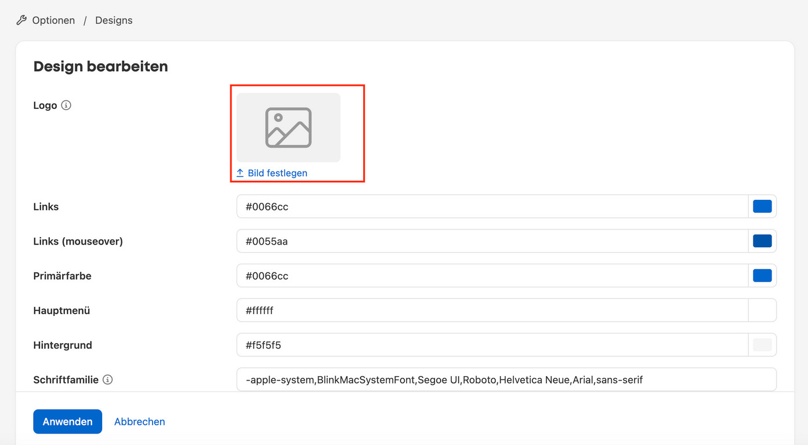Click the upload arrow icon under logo
This screenshot has width=808, height=445.
[240, 173]
